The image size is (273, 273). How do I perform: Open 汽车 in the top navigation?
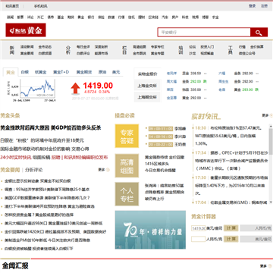pos(165,17)
